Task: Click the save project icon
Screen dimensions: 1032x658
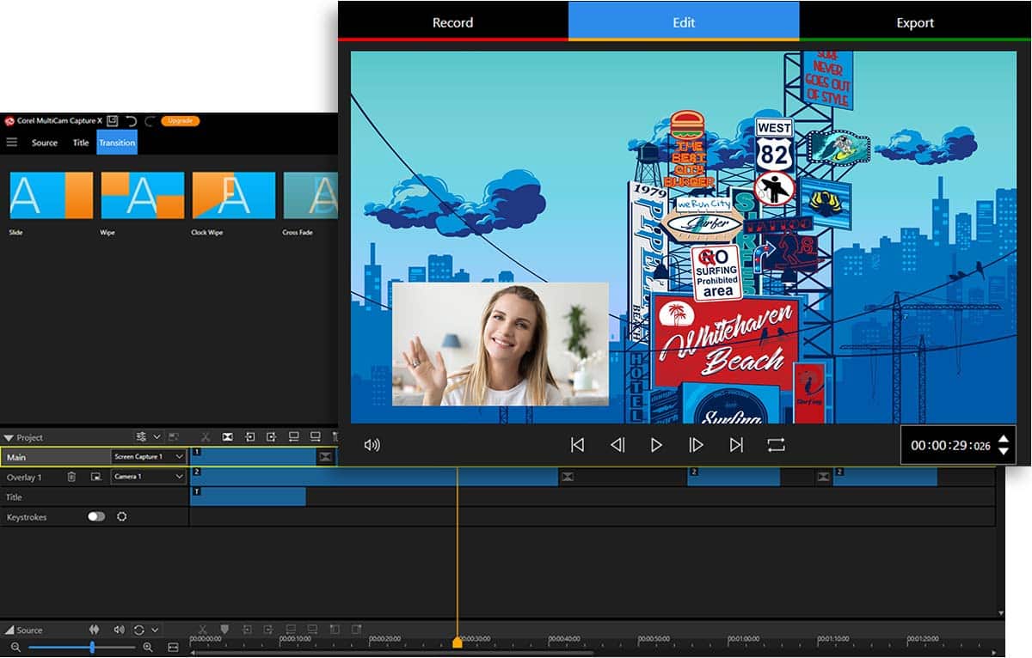Action: [113, 121]
